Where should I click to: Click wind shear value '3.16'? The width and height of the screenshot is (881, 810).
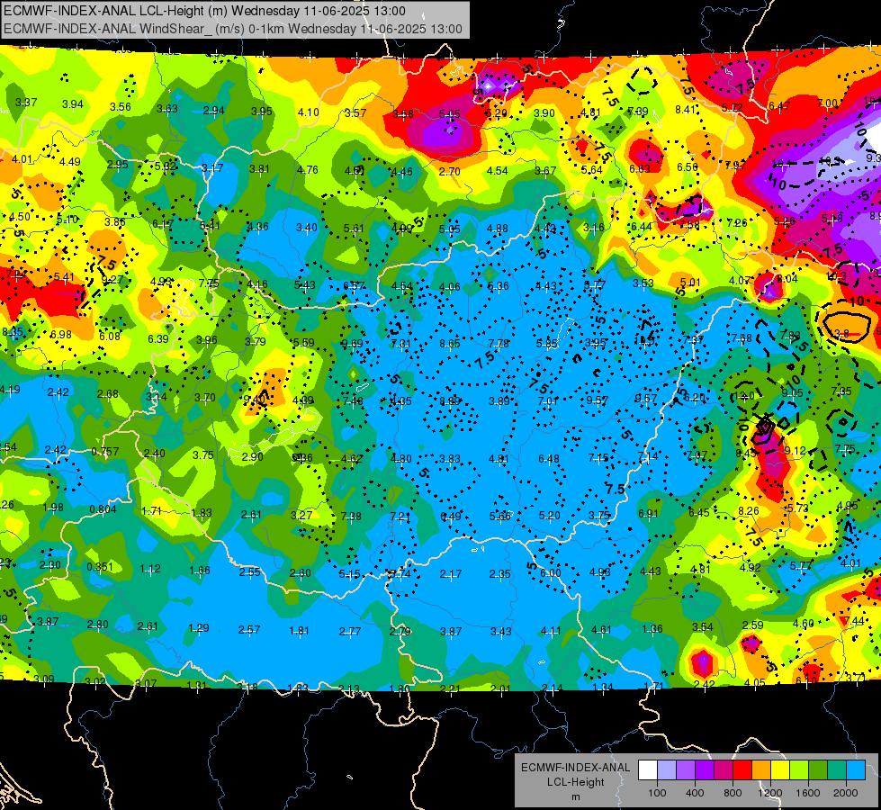coord(594,227)
